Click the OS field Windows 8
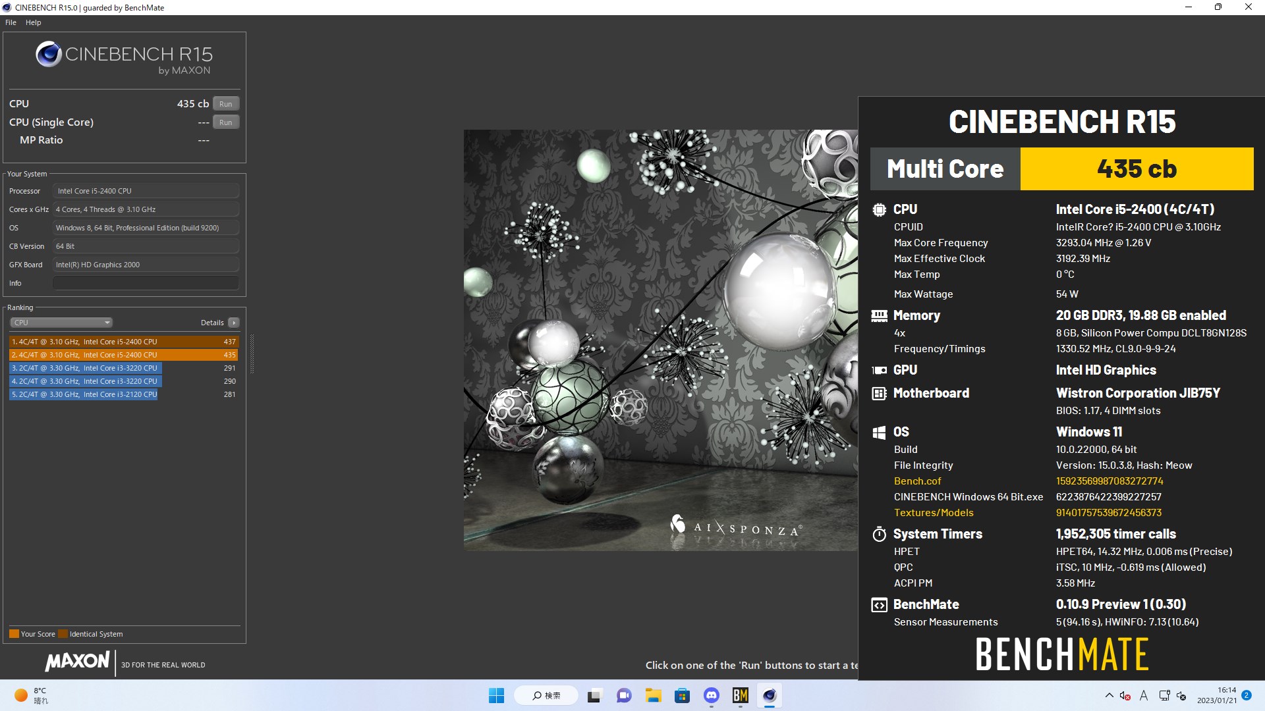 [146, 228]
